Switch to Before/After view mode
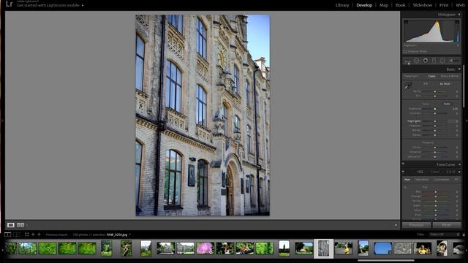468x263 pixels. coord(20,225)
